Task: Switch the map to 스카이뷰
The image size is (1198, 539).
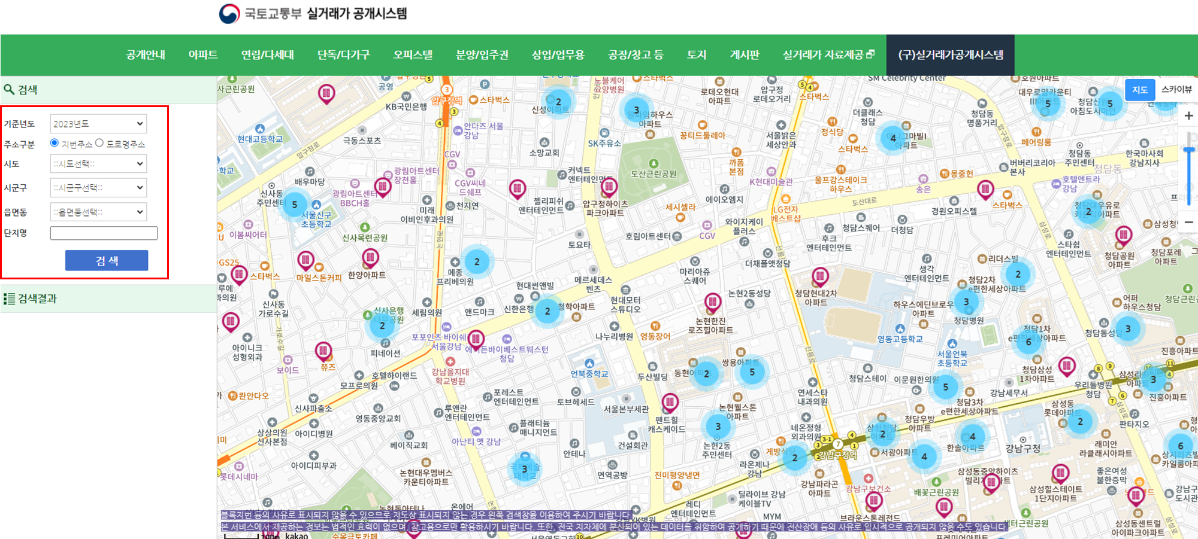Action: (1176, 90)
